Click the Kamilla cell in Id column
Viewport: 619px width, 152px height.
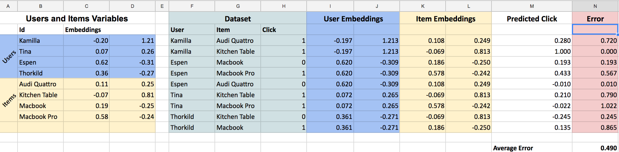tap(40, 40)
